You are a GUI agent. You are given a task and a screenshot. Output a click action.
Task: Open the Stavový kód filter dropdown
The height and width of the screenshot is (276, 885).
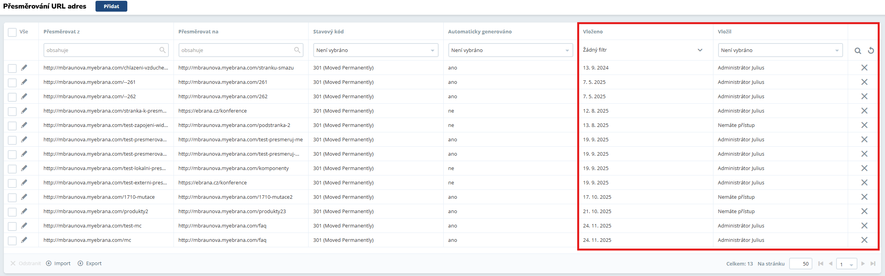[375, 50]
